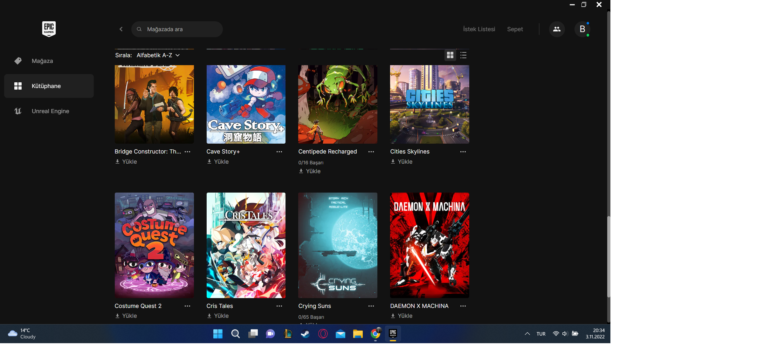
Task: Open the Cave Story+ cover art
Action: tap(246, 104)
